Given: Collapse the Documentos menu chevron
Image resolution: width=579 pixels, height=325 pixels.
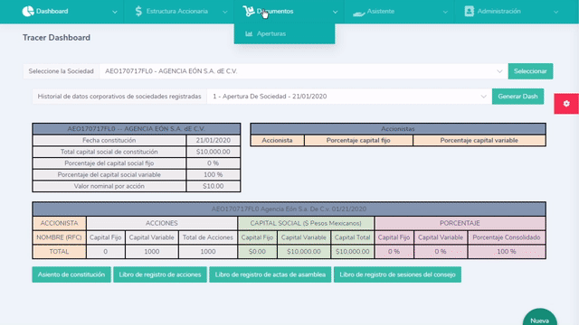Looking at the screenshot, I should tap(335, 12).
